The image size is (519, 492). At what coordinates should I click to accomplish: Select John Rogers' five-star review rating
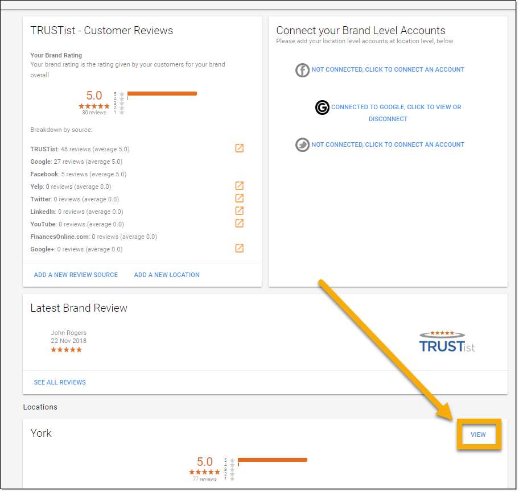(66, 350)
